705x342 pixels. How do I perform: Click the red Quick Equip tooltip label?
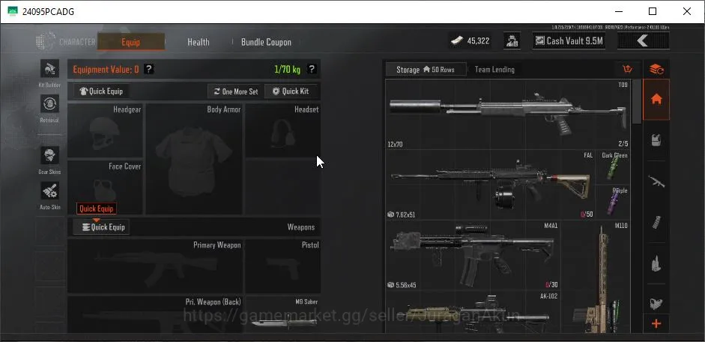coord(97,208)
